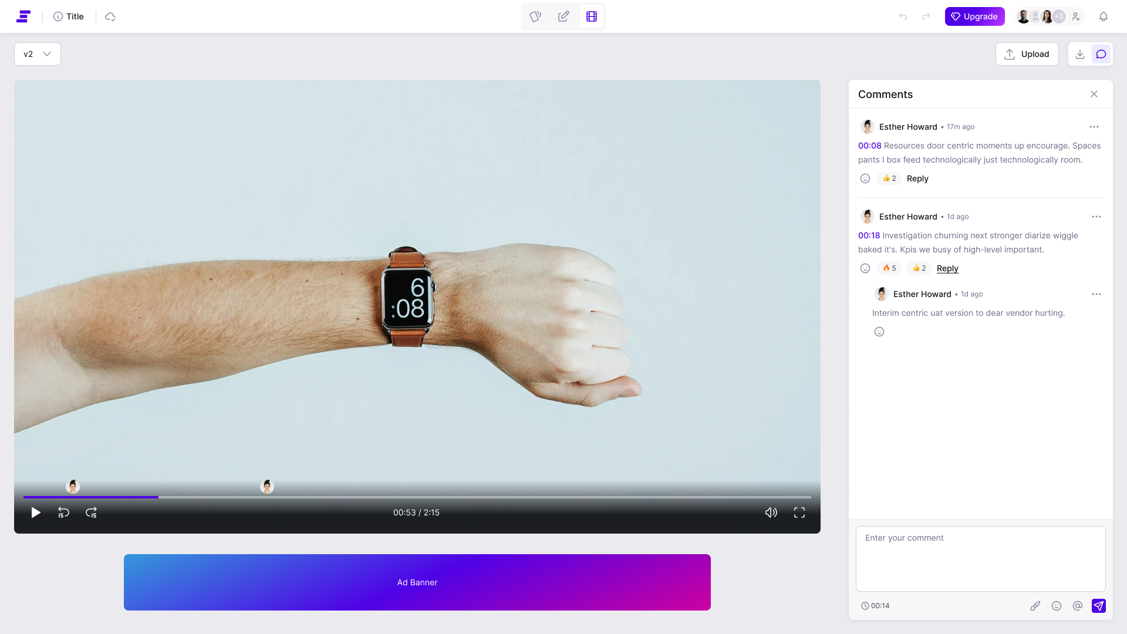This screenshot has width=1127, height=634.
Task: Rewind 15 seconds
Action: click(x=63, y=512)
